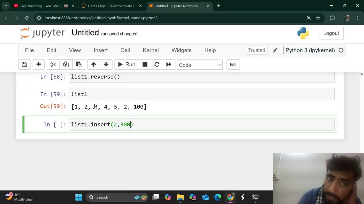364x204 pixels.
Task: Paste cells below icon
Action: pos(79,65)
